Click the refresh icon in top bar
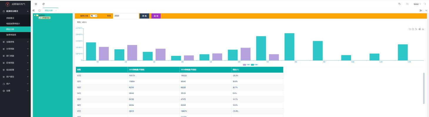Image resolution: width=429 pixels, height=117 pixels. (44, 4)
